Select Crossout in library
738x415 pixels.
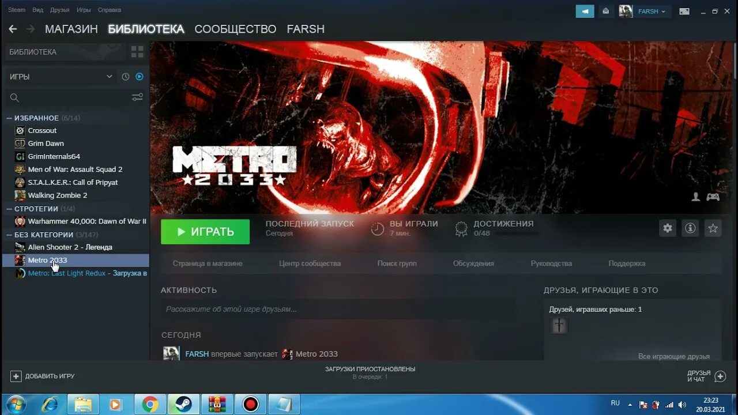click(42, 130)
